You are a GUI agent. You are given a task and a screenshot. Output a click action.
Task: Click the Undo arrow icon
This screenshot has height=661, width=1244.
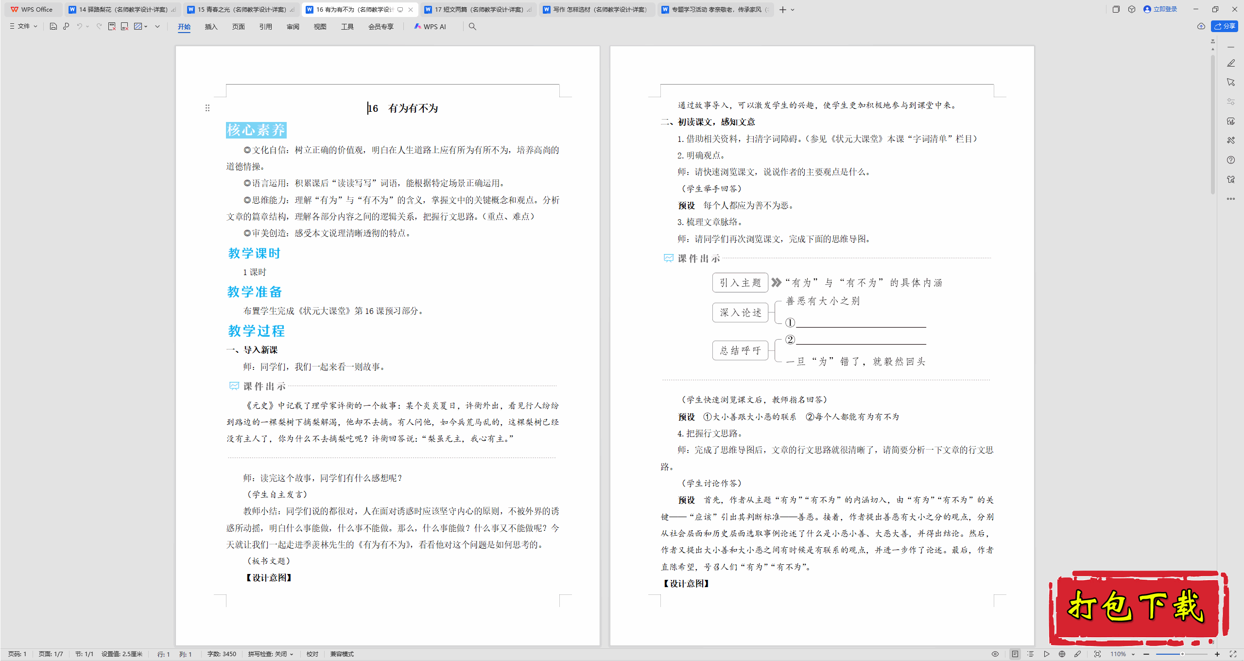coord(79,26)
